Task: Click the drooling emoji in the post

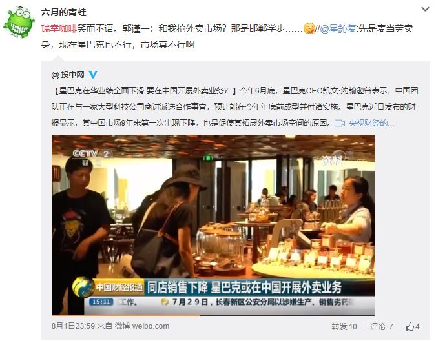Action: click(x=309, y=28)
